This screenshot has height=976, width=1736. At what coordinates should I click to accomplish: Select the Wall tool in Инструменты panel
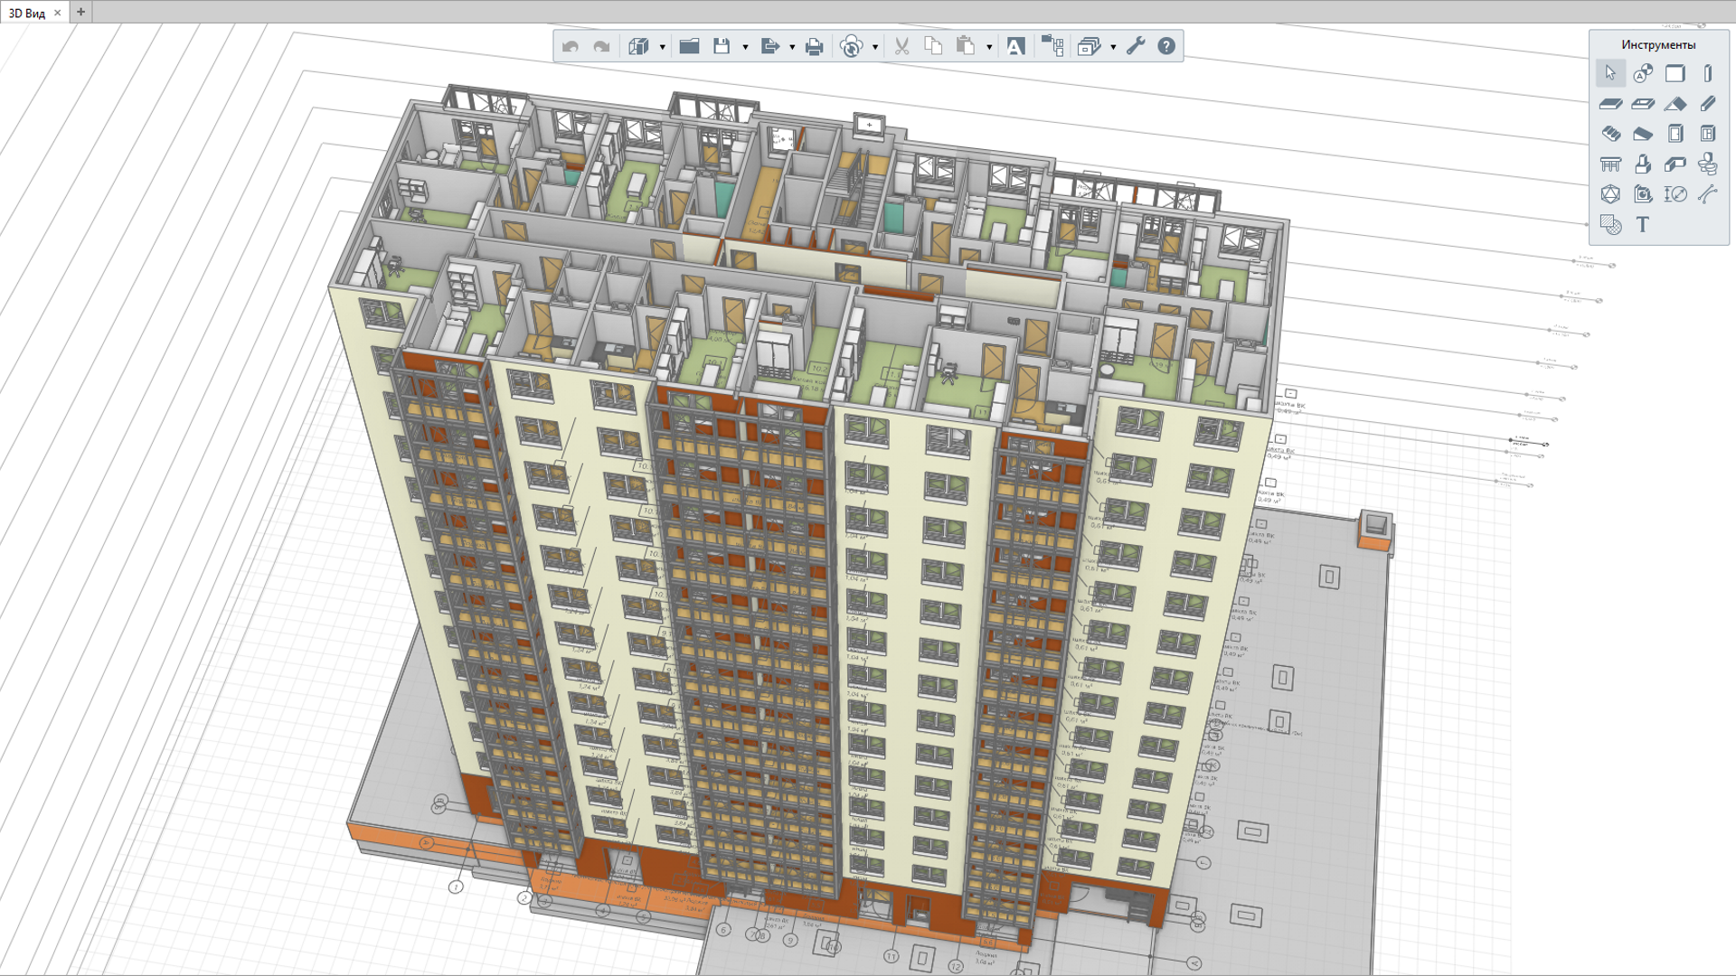1675,73
